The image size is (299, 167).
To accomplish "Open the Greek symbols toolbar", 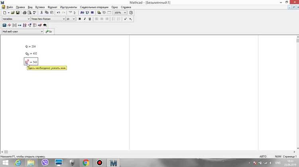I will 39,25.
